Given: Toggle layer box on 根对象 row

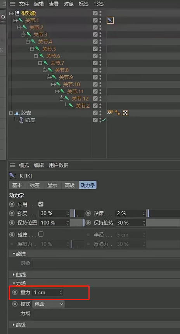Looking at the screenshot, I should pos(95,13).
